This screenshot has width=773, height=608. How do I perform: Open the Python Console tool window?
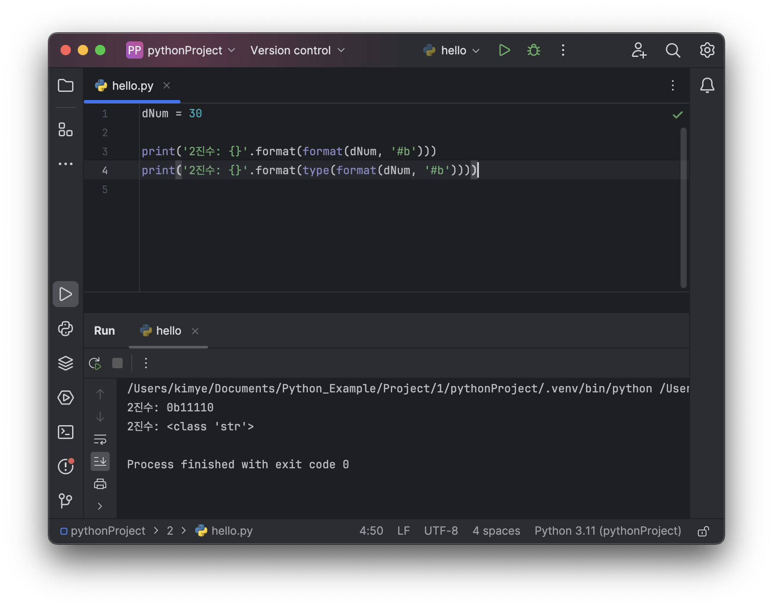coord(66,329)
